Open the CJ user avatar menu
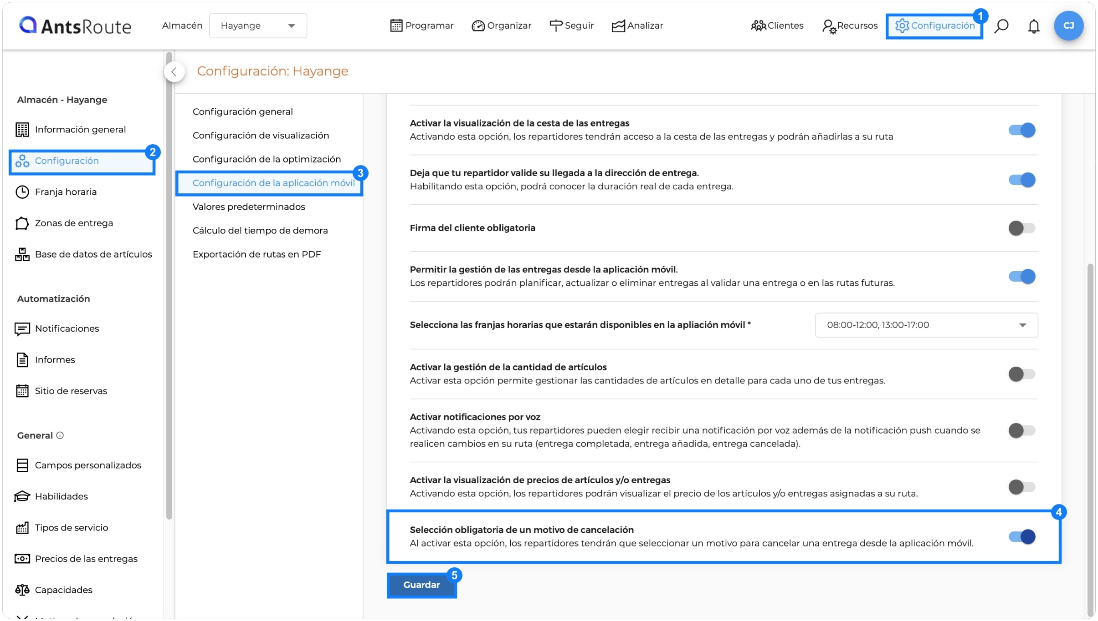Viewport: 1098px width, 621px height. click(1068, 25)
